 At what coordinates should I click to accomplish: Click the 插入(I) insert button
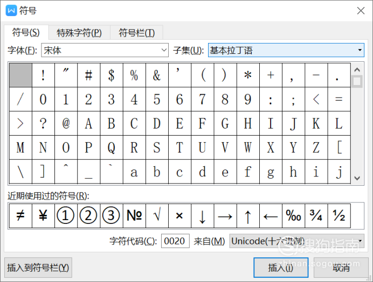click(281, 267)
